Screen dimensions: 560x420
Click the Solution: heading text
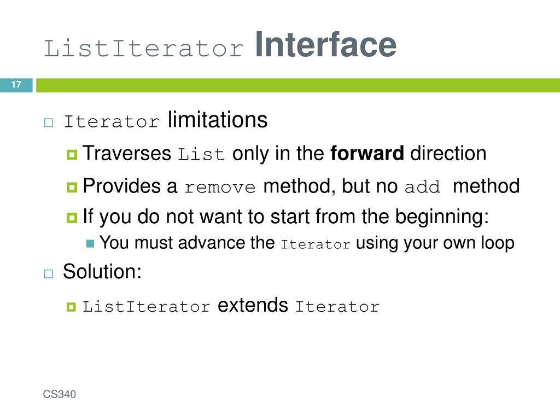[x=102, y=271]
